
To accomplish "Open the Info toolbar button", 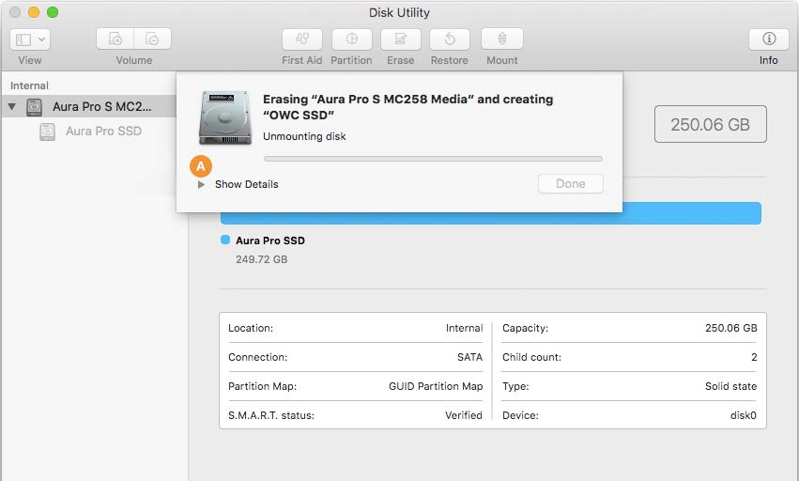I will (768, 39).
